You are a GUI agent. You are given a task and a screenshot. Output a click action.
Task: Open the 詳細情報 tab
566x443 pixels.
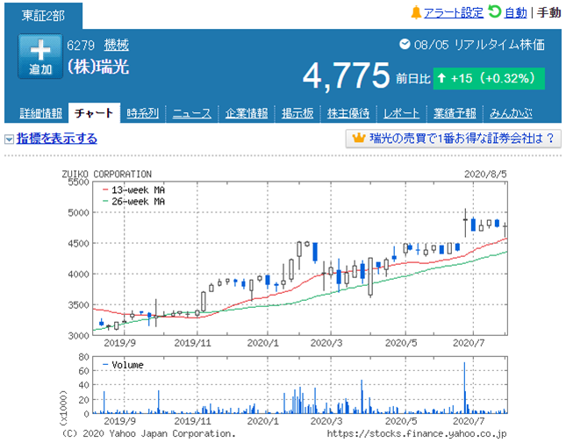[40, 113]
